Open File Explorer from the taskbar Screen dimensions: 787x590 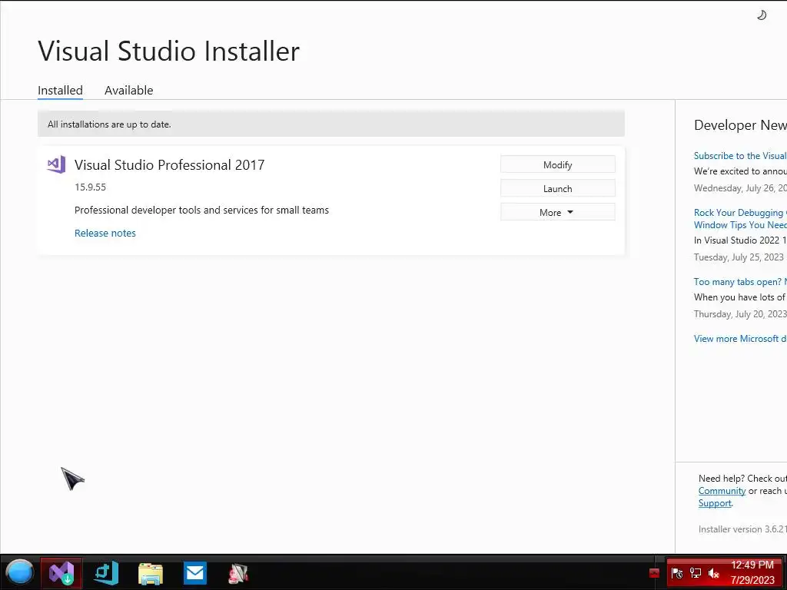(x=151, y=573)
